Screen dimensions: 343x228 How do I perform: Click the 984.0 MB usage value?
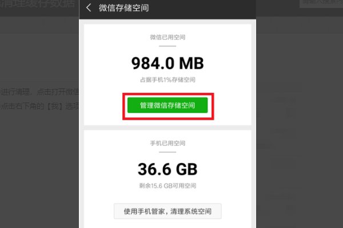coord(167,63)
